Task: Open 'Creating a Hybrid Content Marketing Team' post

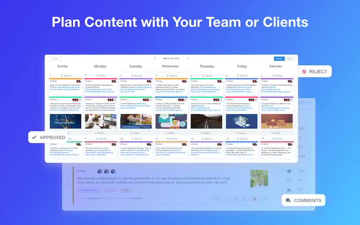Action: tap(277, 86)
